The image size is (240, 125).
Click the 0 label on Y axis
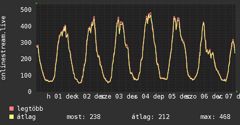pyautogui.click(x=30, y=92)
